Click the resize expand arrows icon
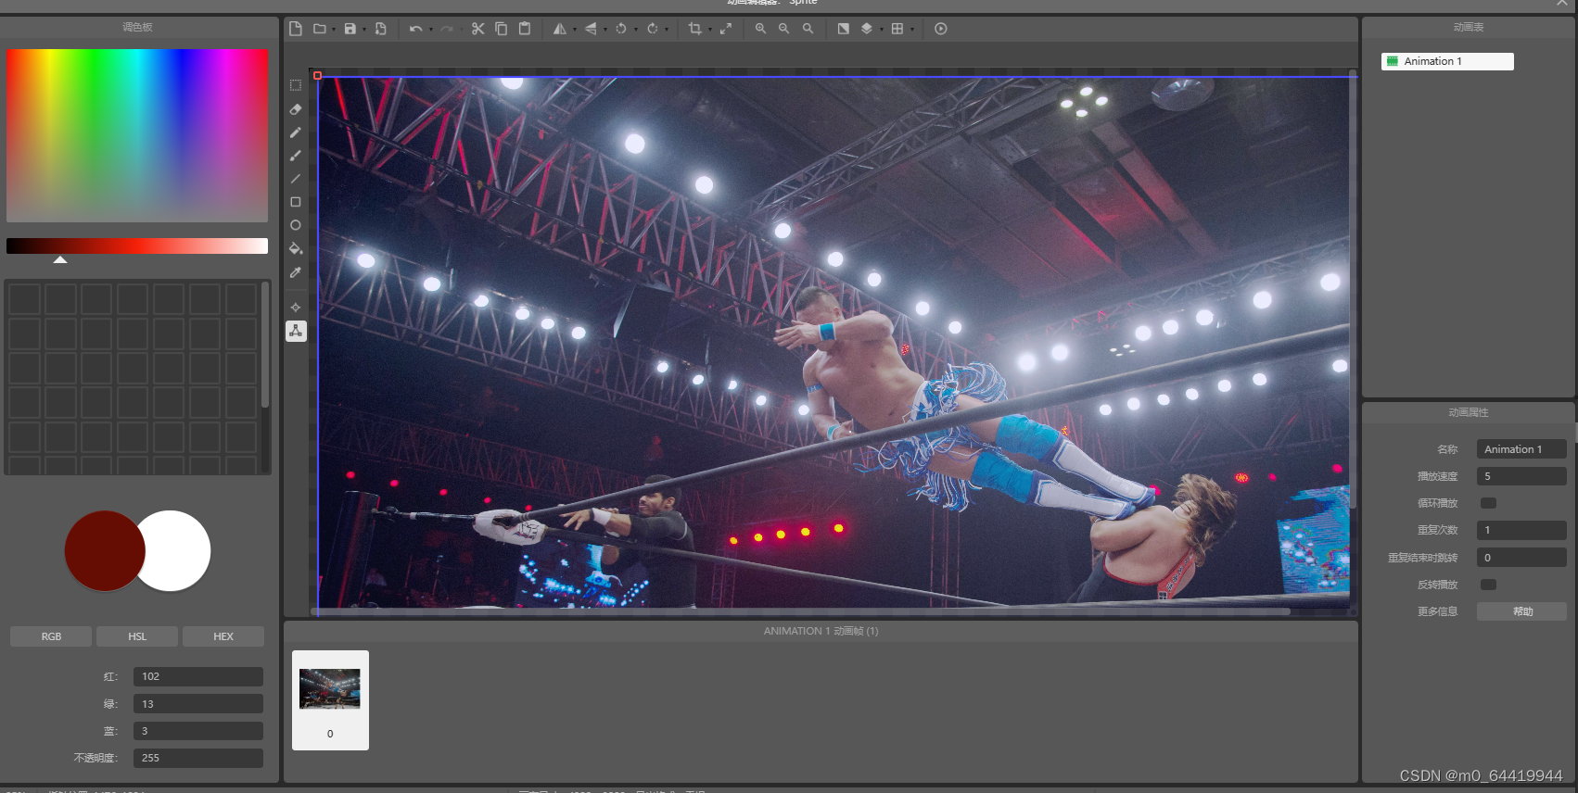Viewport: 1578px width, 793px height. pos(726,29)
